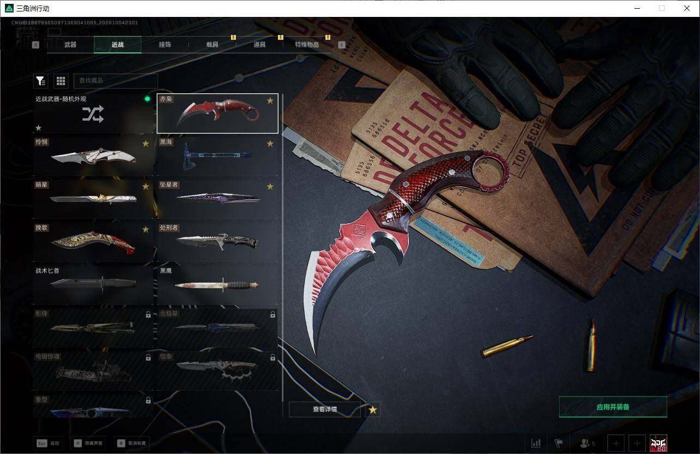Toggle favorite star on 赤枭 knife
700x454 pixels.
click(270, 100)
